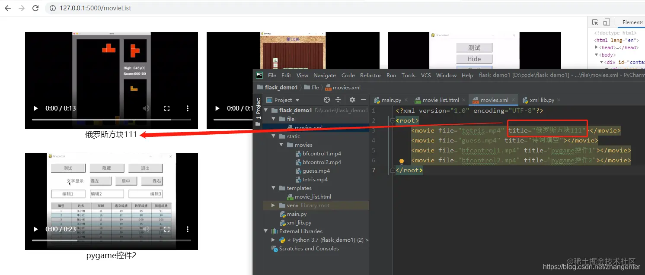Open more options on pygame控件2 video

click(x=188, y=229)
